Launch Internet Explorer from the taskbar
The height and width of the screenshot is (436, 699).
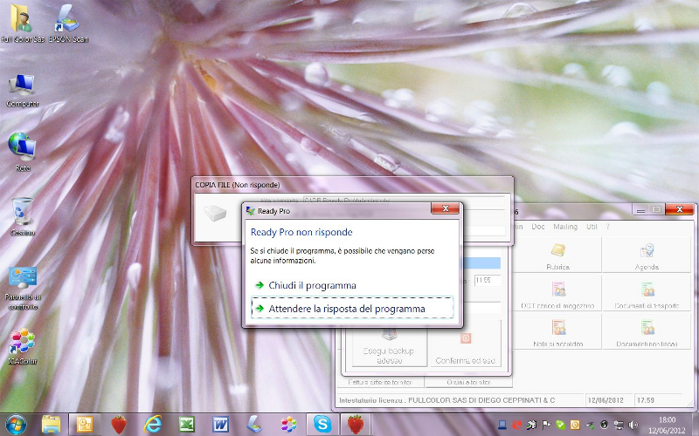tap(152, 424)
